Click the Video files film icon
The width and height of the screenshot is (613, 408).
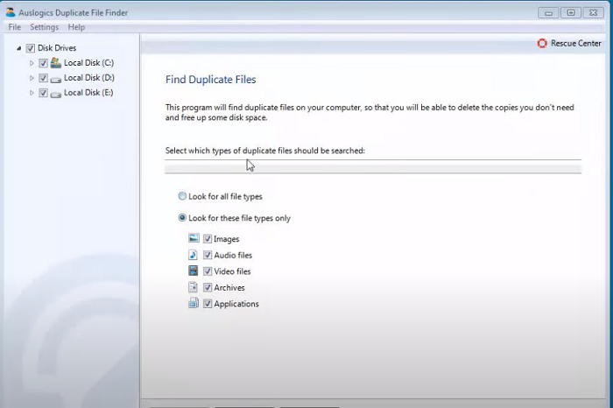click(194, 271)
